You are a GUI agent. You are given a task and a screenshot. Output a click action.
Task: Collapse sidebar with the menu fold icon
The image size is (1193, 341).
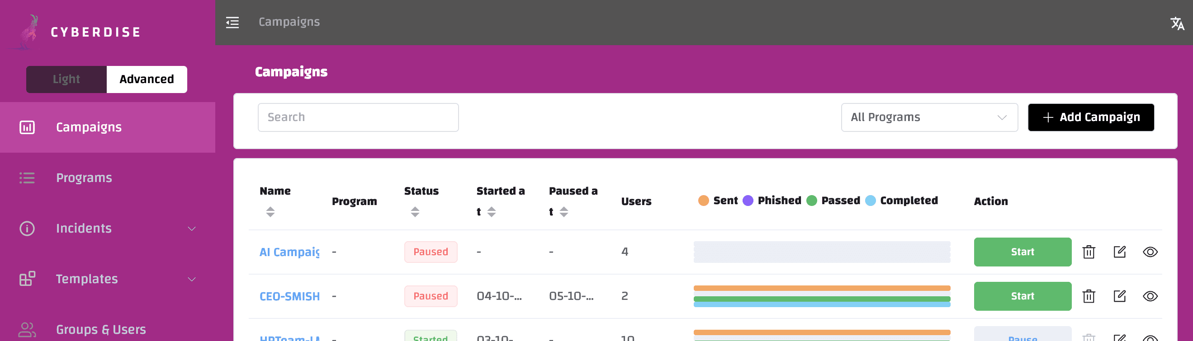point(232,22)
